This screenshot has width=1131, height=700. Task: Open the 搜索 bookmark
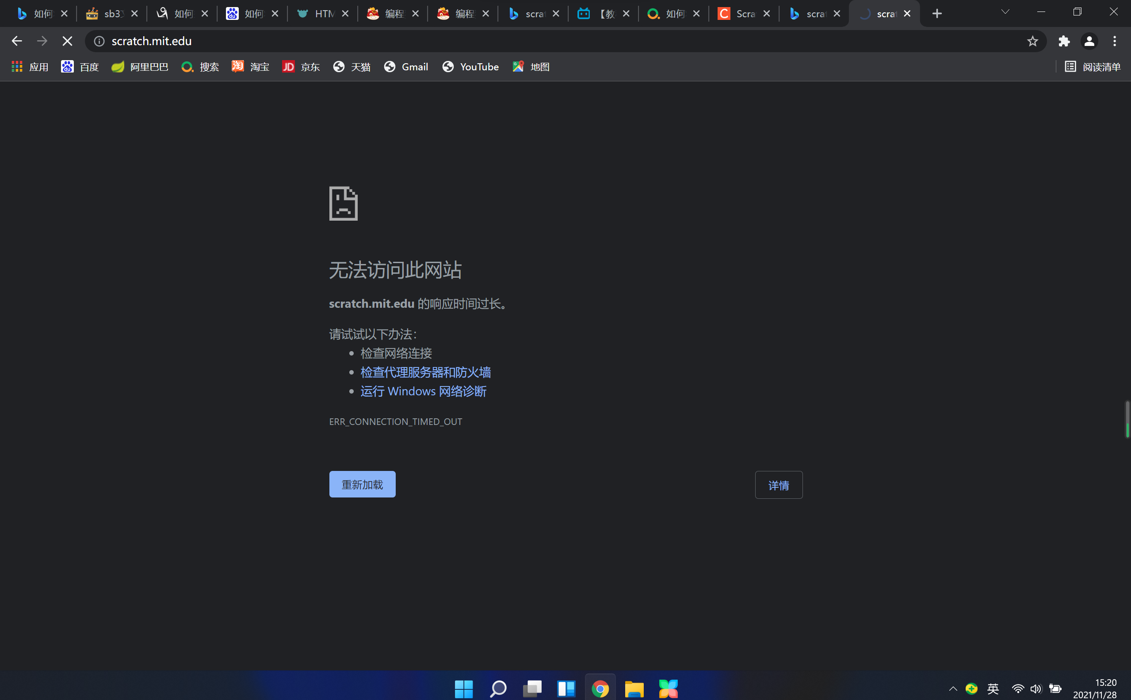coord(200,67)
